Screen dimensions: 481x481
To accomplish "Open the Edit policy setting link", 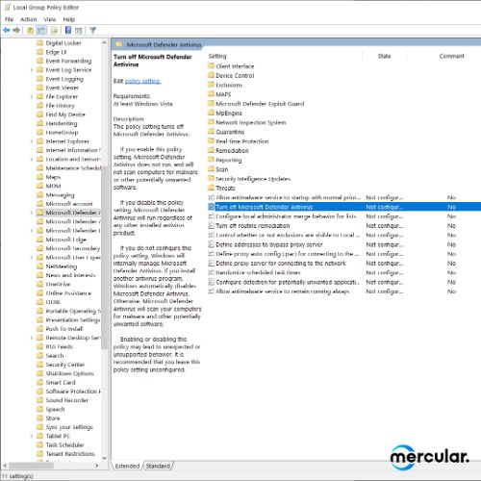I will pos(142,81).
